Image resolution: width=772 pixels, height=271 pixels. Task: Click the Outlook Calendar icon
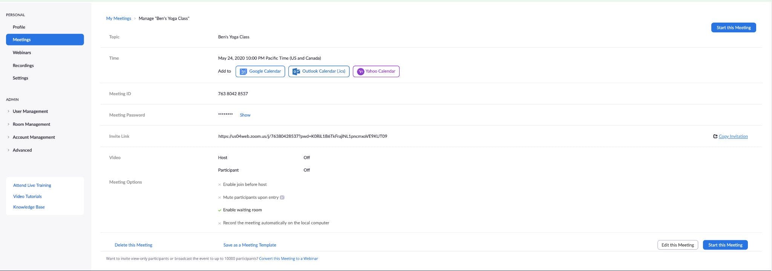coord(296,72)
